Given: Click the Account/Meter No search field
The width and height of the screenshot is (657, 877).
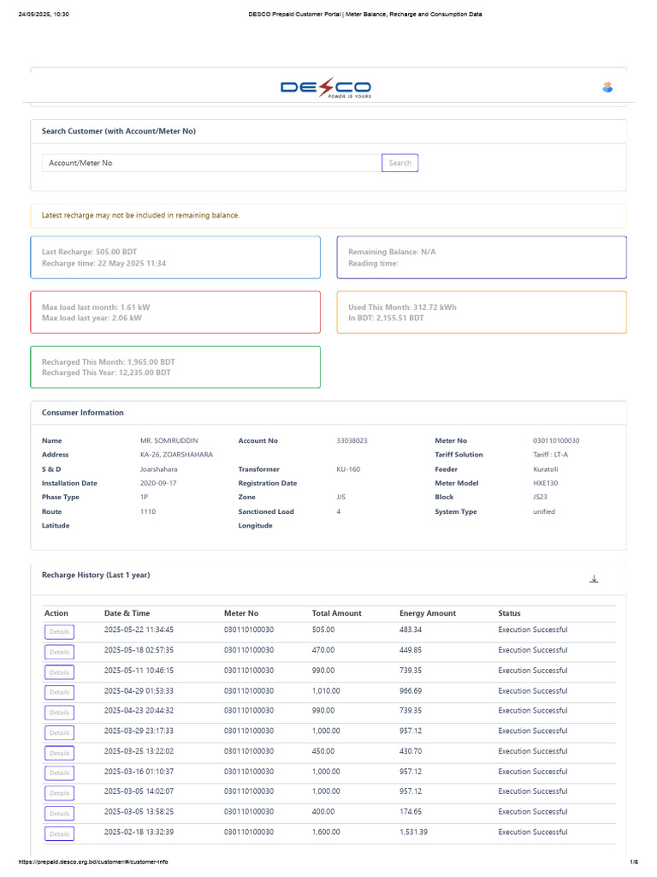Looking at the screenshot, I should click(210, 163).
